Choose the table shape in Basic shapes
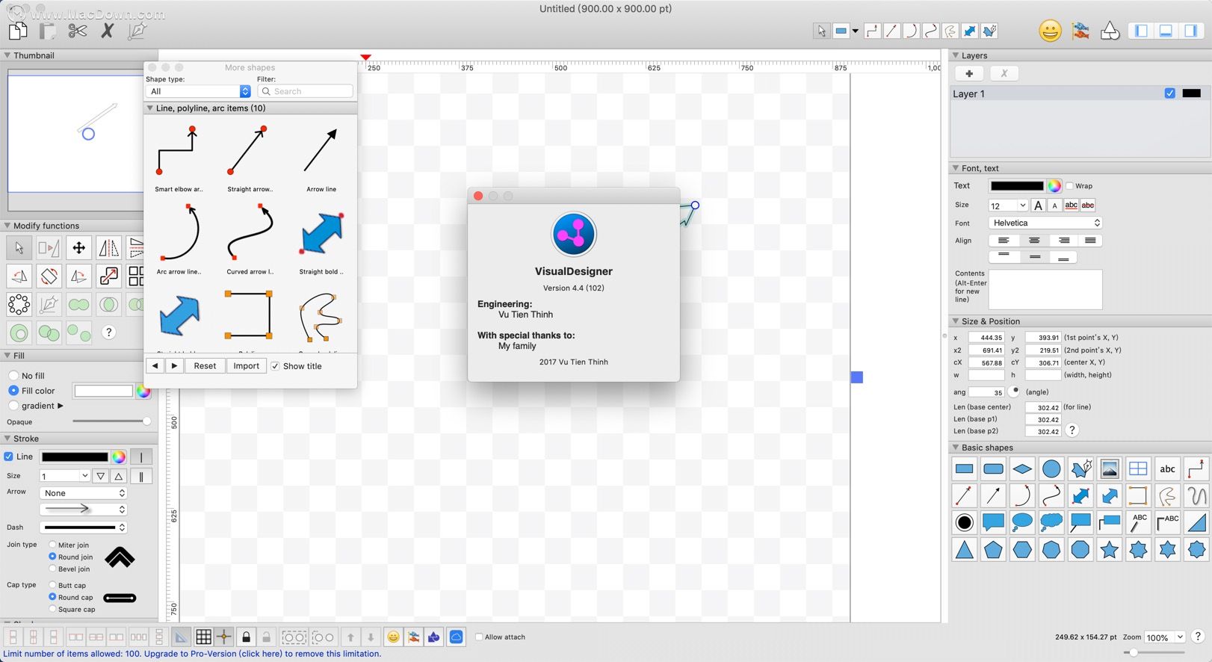 [x=1138, y=469]
